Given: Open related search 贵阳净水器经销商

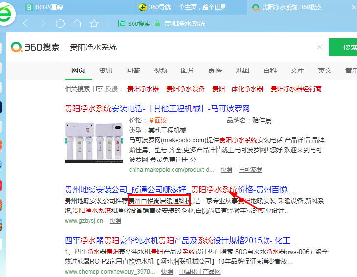Looking at the screenshot, I should pos(296,89).
